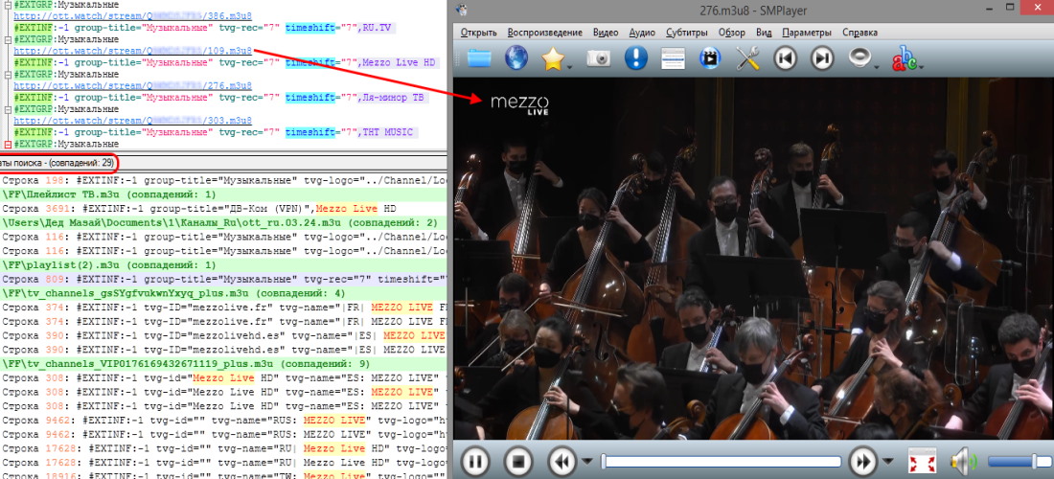Select search result row 'Строка 198'

pyautogui.click(x=223, y=181)
